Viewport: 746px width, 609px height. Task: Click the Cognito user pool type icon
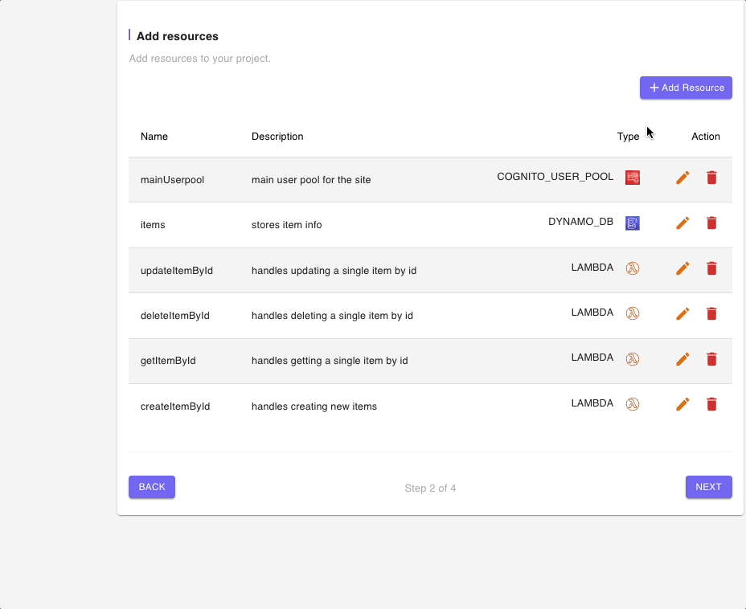633,178
